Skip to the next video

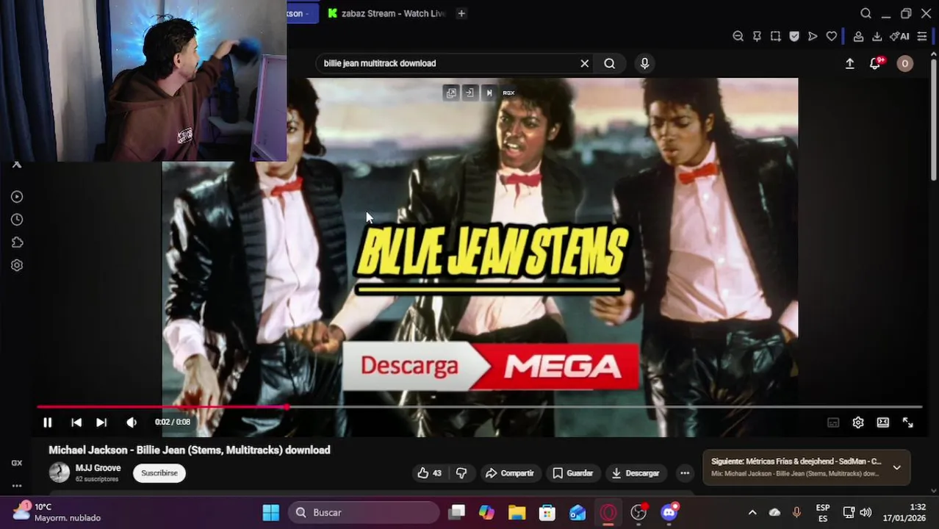click(101, 422)
